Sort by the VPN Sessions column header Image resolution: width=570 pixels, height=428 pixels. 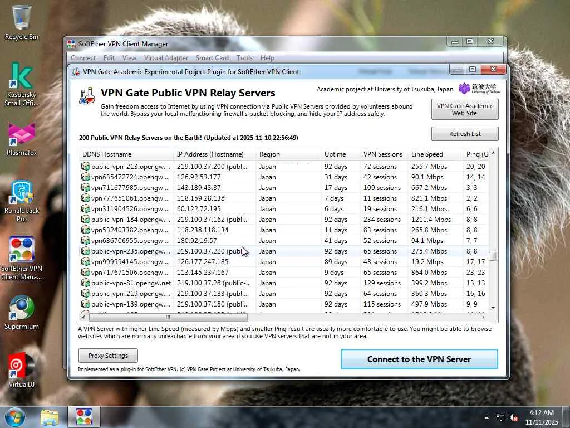coord(384,154)
